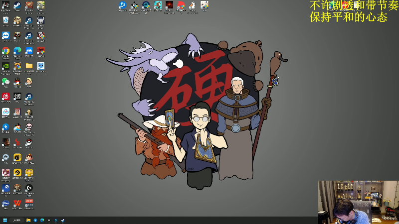Open Microsoft Edge from the taskbar
The width and height of the screenshot is (399, 224).
pyautogui.click(x=42, y=220)
